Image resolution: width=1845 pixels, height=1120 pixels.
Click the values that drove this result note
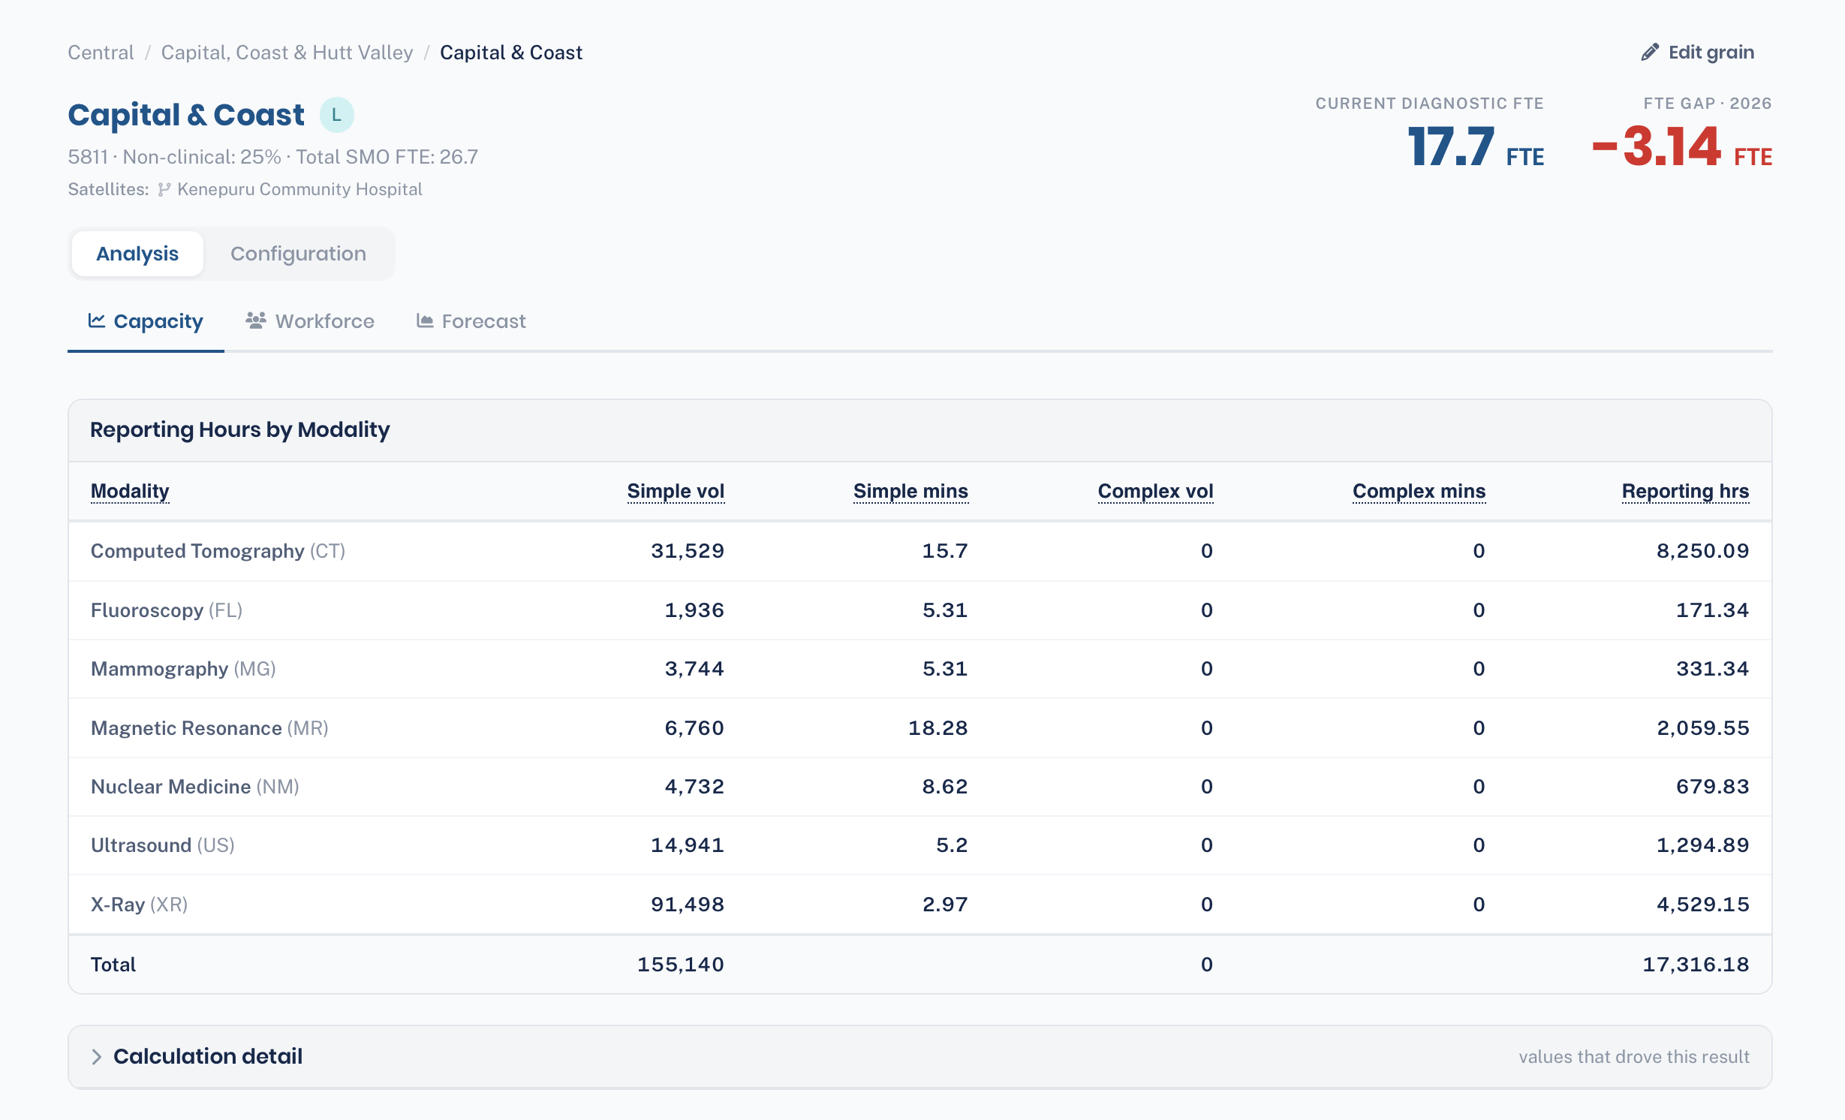[x=1634, y=1057]
